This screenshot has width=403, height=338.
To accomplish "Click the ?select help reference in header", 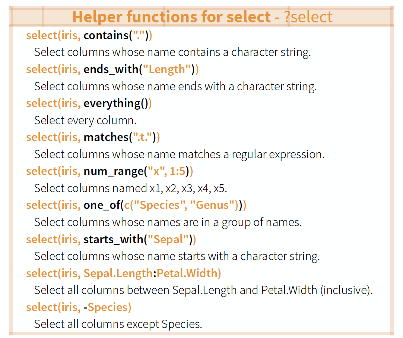I will [x=308, y=17].
